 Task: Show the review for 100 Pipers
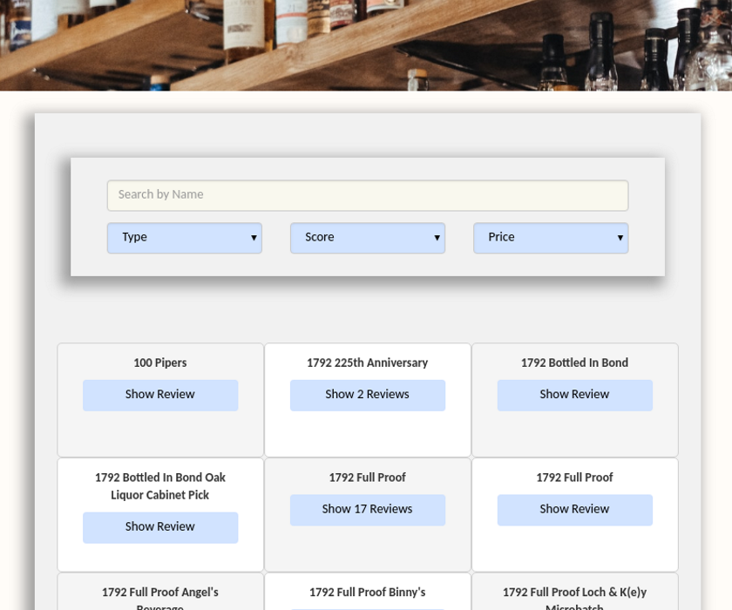(x=159, y=395)
